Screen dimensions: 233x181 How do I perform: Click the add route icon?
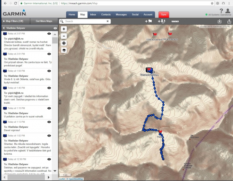tap(162, 21)
